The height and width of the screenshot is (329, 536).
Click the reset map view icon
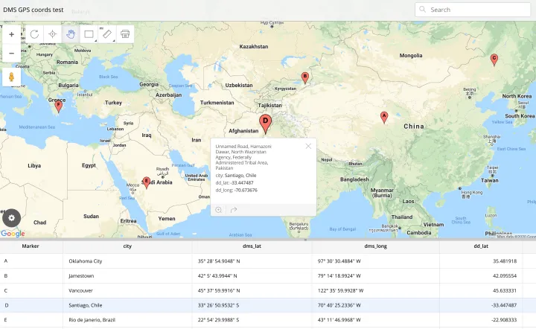[x=34, y=34]
